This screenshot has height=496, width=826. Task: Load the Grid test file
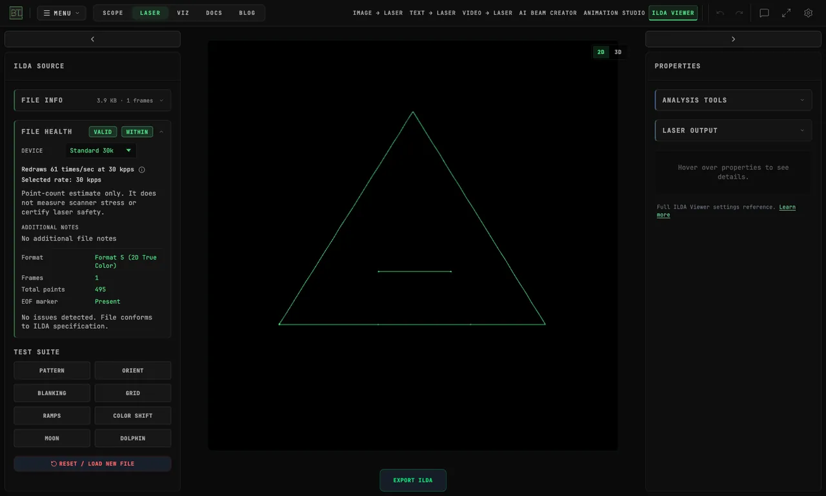(133, 393)
